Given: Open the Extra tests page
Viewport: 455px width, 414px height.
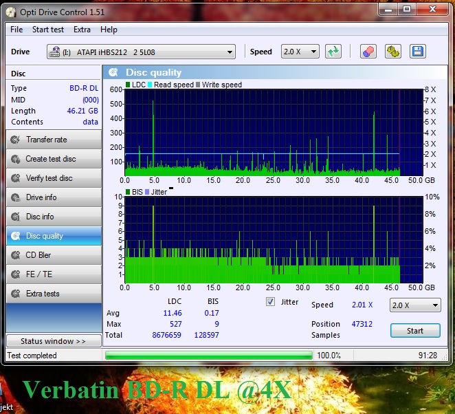Looking at the screenshot, I should click(x=54, y=294).
